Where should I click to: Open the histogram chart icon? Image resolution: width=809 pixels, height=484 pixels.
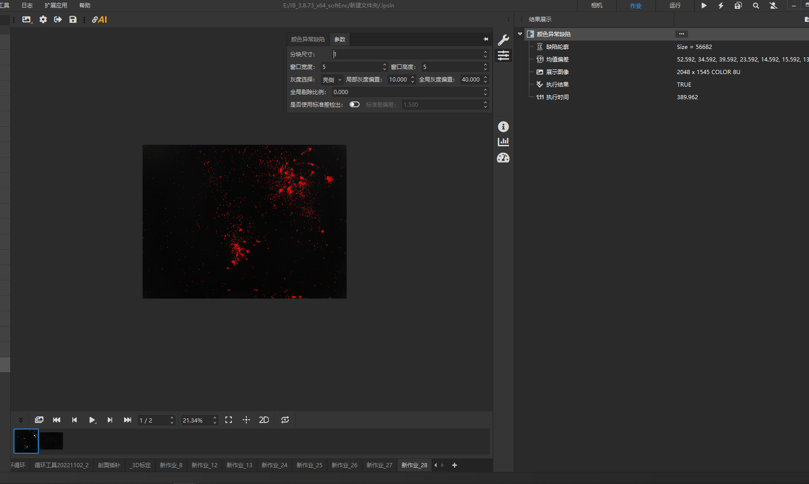coord(503,142)
